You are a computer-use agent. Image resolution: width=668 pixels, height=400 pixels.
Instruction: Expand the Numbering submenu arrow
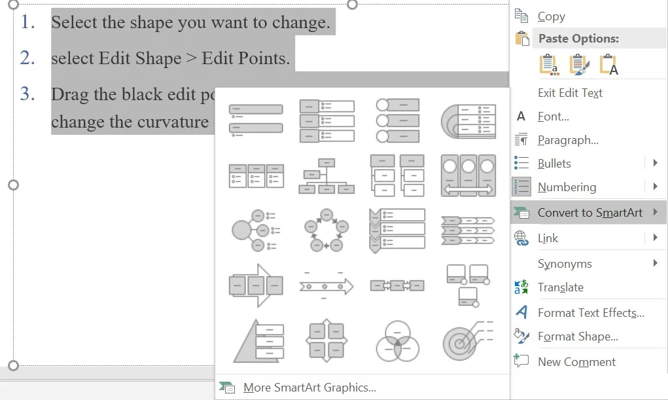tap(655, 187)
